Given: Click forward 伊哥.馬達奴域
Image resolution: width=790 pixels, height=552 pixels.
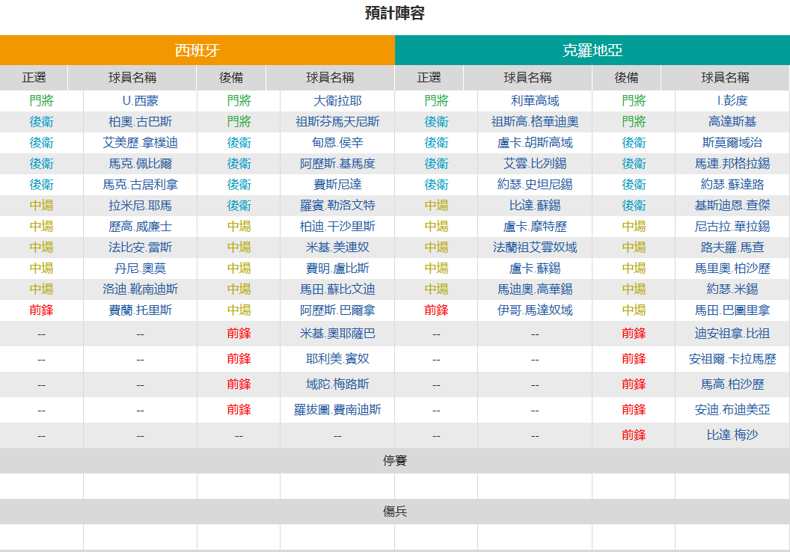Looking at the screenshot, I should pos(535,310).
